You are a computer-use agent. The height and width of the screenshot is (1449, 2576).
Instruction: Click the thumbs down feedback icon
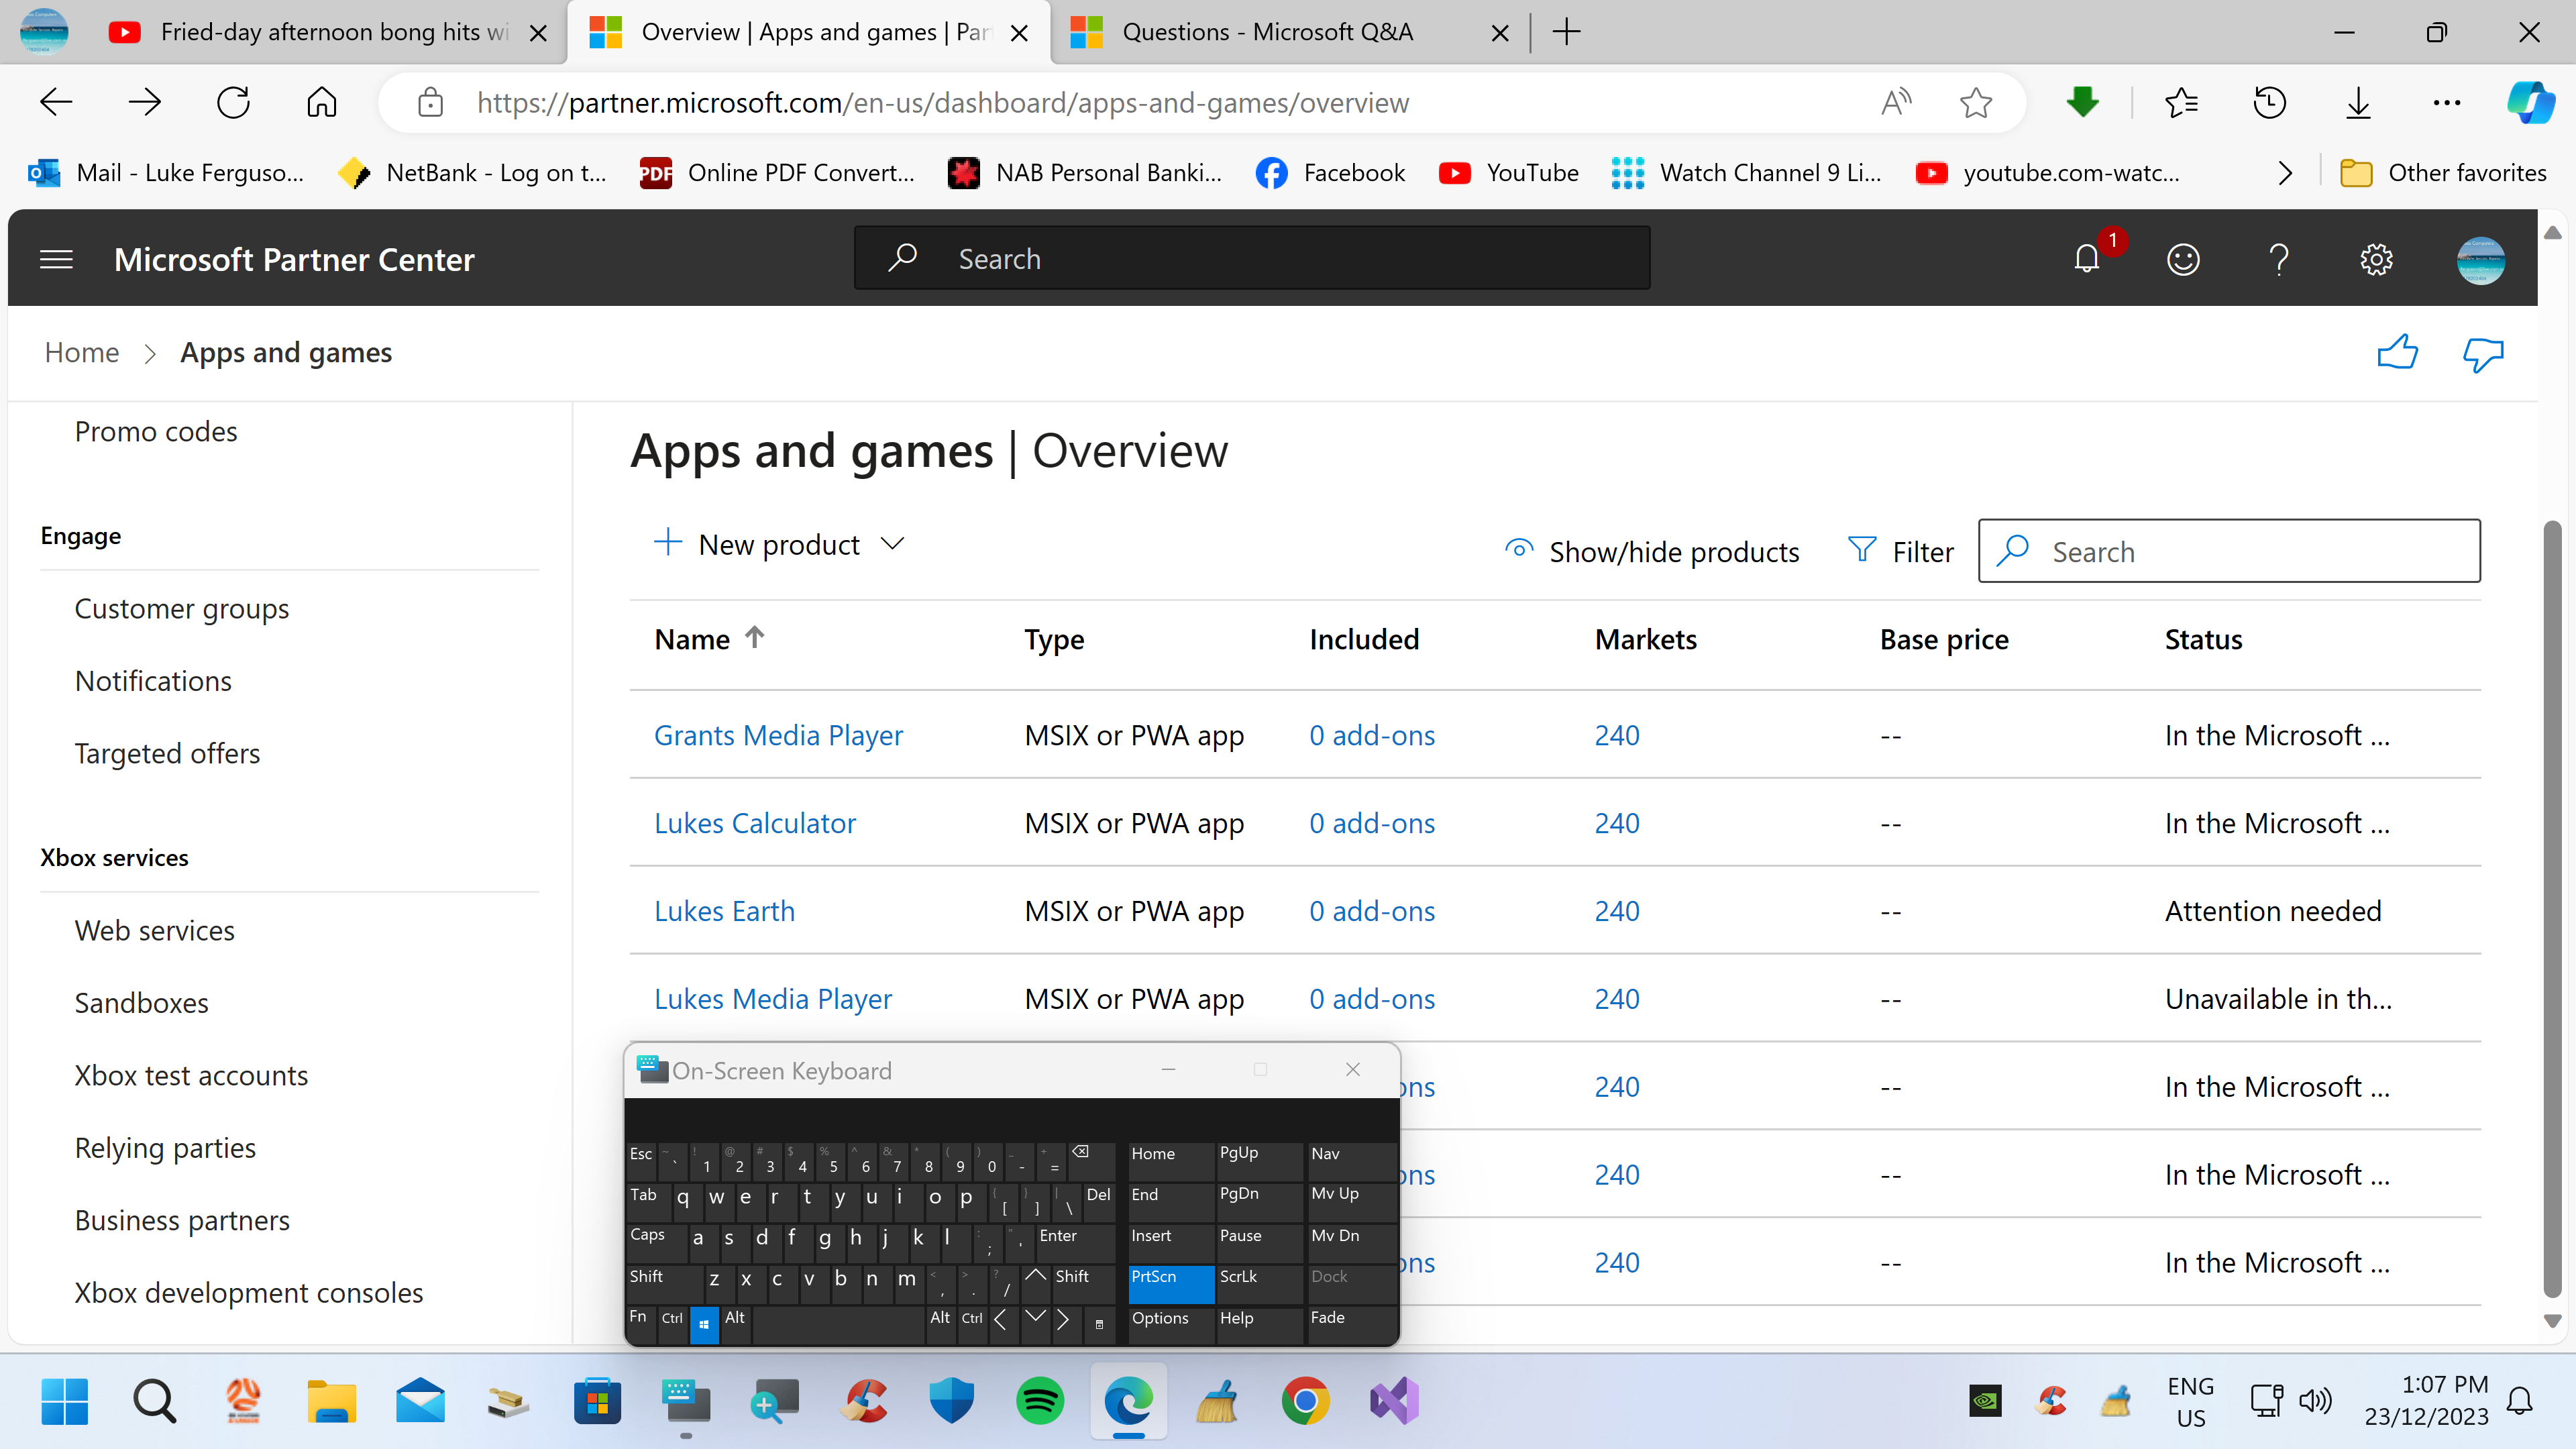pyautogui.click(x=2483, y=354)
